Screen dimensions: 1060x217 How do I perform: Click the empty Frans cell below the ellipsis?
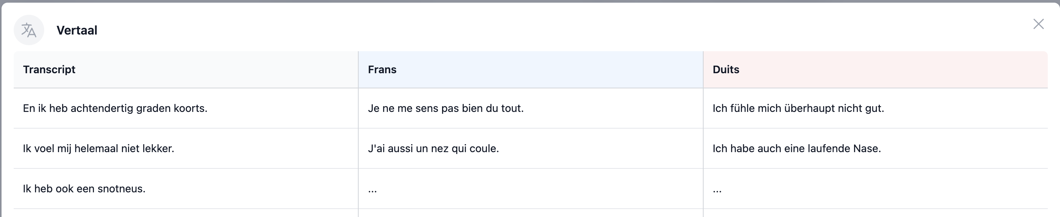coord(530,213)
